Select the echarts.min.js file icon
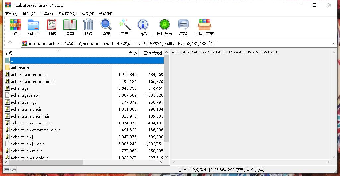 (x=7, y=102)
